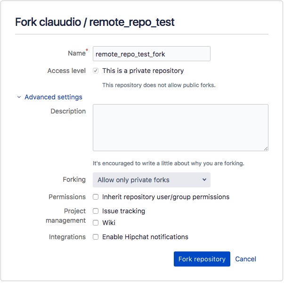
Task: Enable Inherit repository user/group permissions checkbox
Action: [x=96, y=197]
